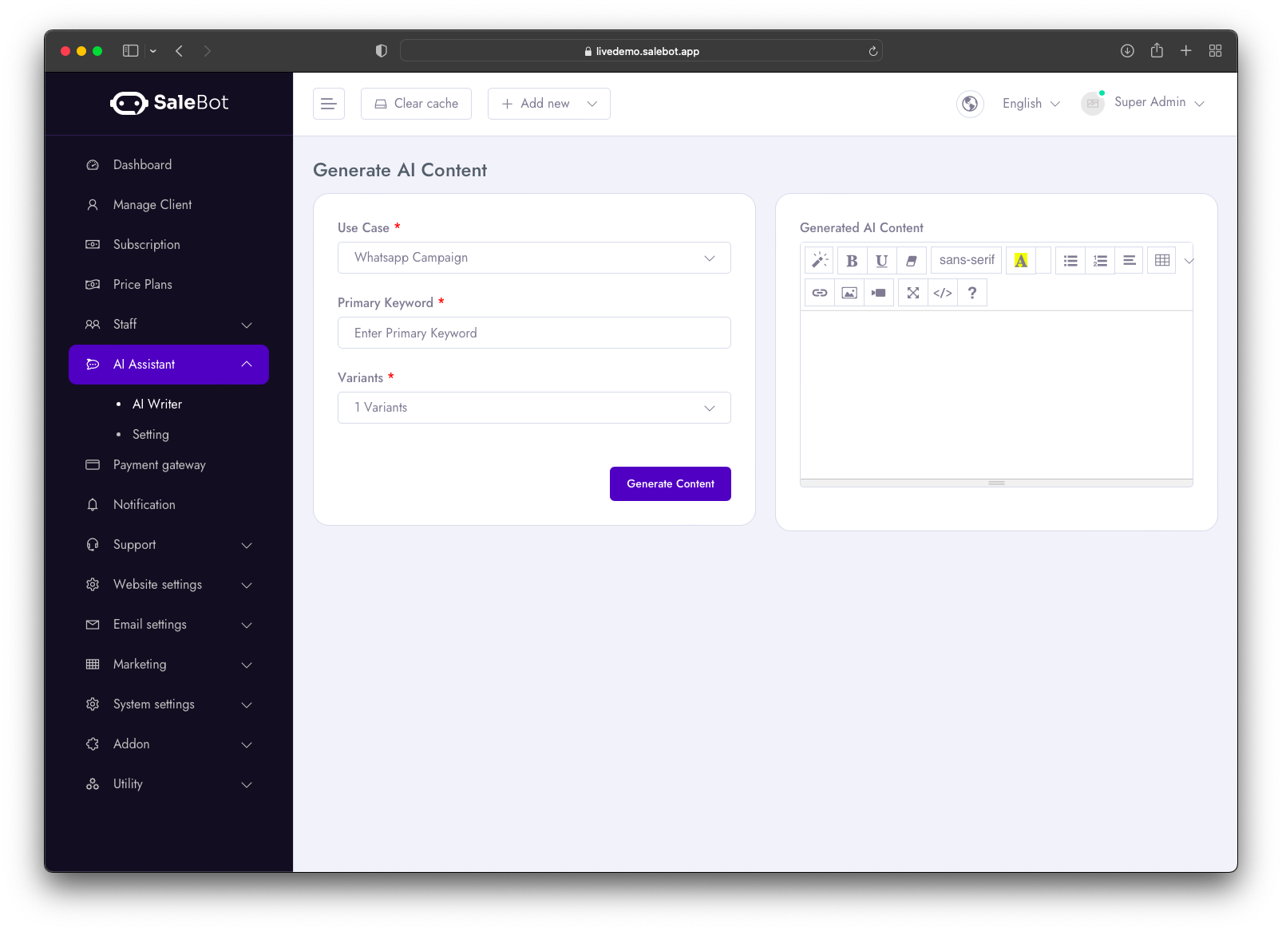Open the Setting submenu item

point(151,435)
